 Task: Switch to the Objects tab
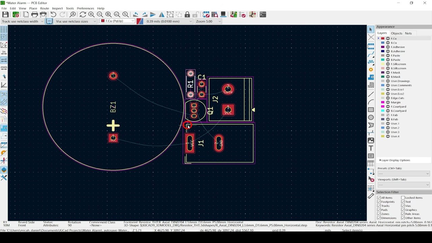397,33
